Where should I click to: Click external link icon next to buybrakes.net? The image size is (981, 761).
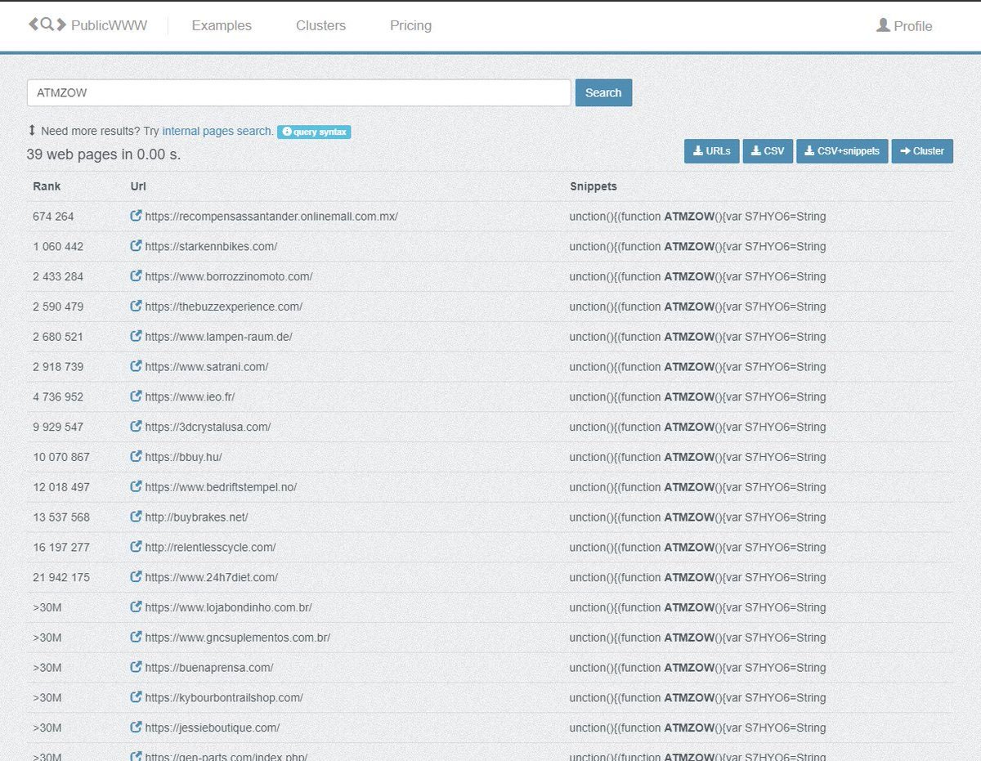(137, 517)
